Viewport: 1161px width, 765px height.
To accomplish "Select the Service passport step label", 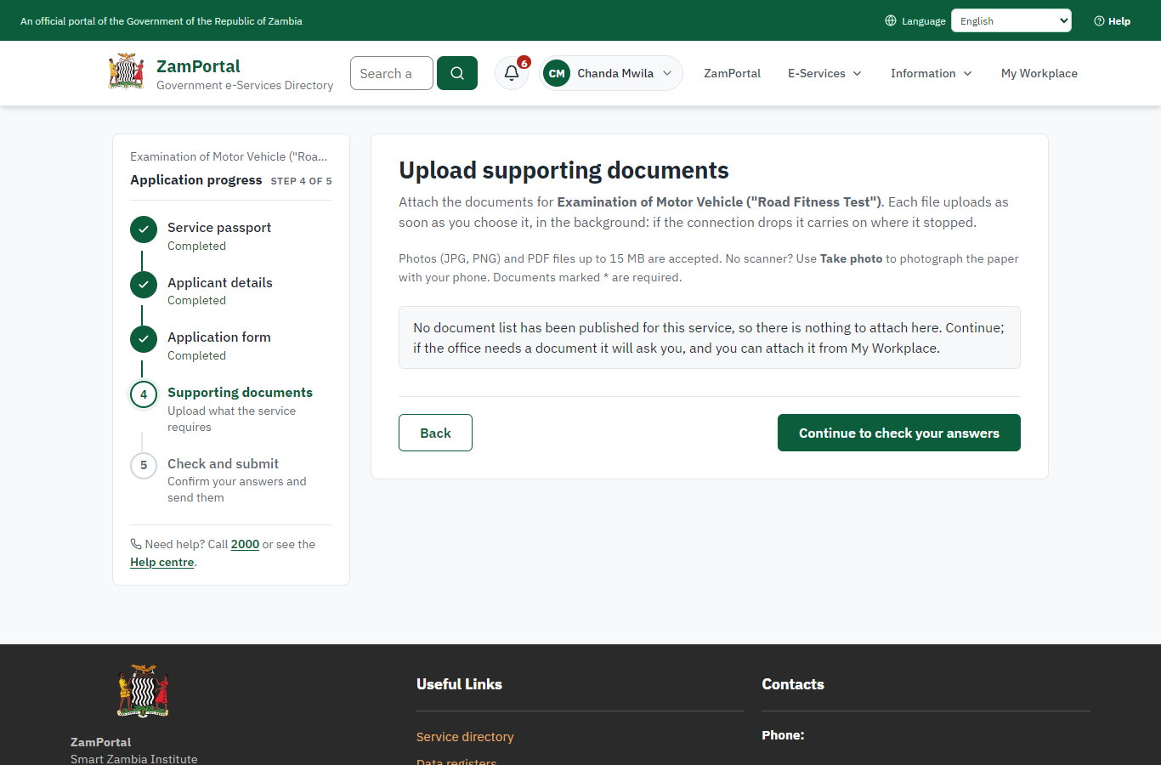I will [219, 228].
